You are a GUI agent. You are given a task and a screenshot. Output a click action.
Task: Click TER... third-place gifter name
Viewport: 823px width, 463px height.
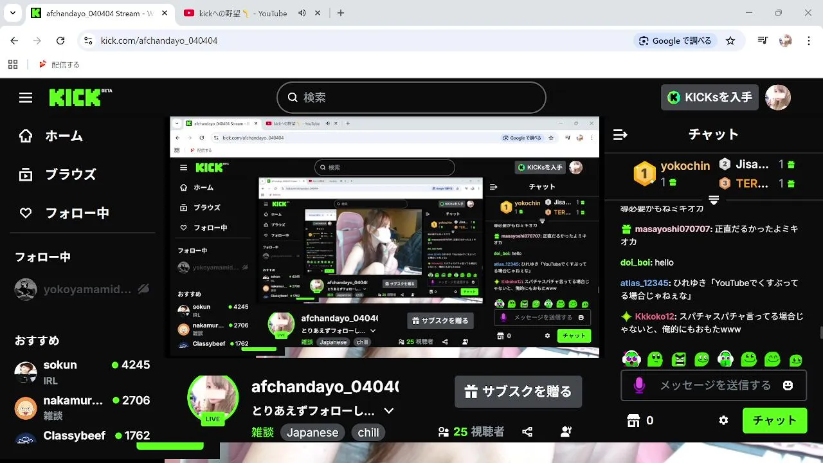752,183
